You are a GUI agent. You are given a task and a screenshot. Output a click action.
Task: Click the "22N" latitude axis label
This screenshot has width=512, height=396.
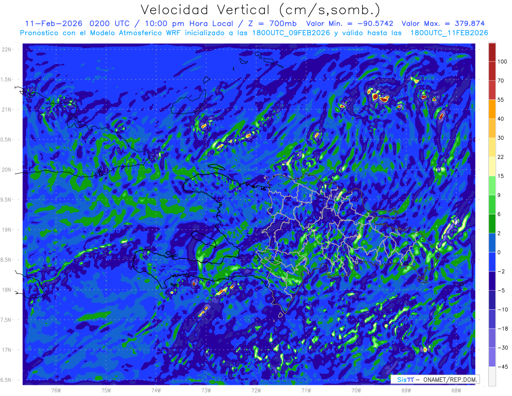7,50
